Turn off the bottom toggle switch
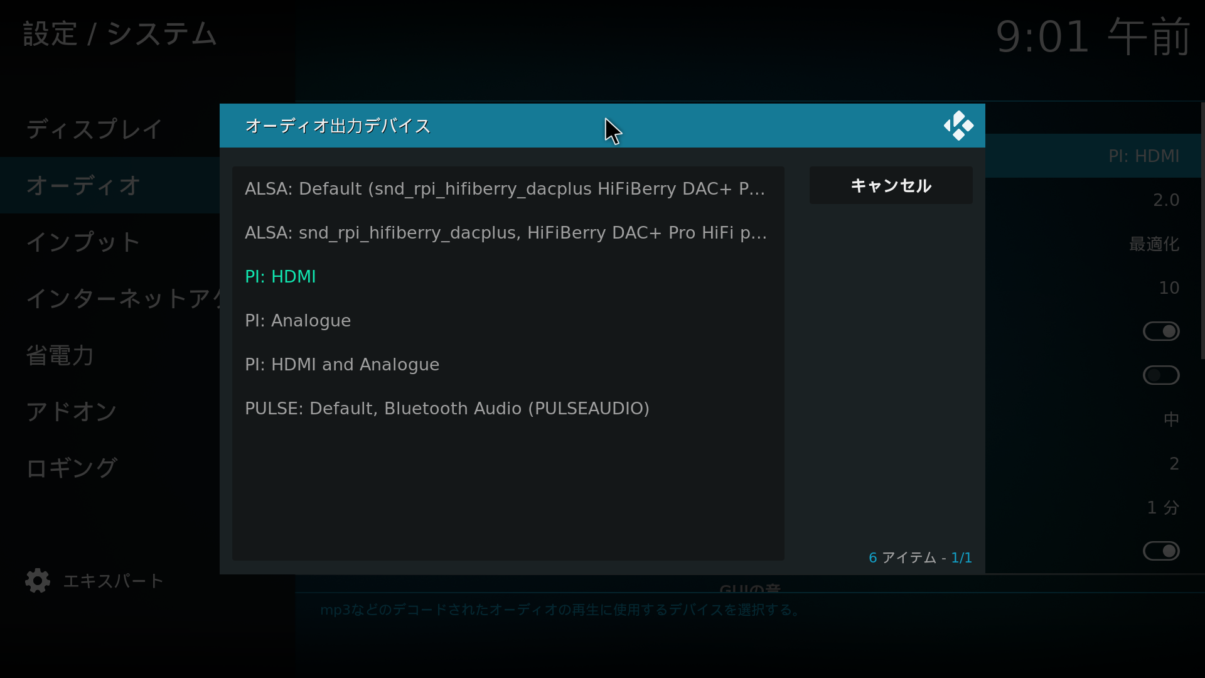 [x=1160, y=551]
